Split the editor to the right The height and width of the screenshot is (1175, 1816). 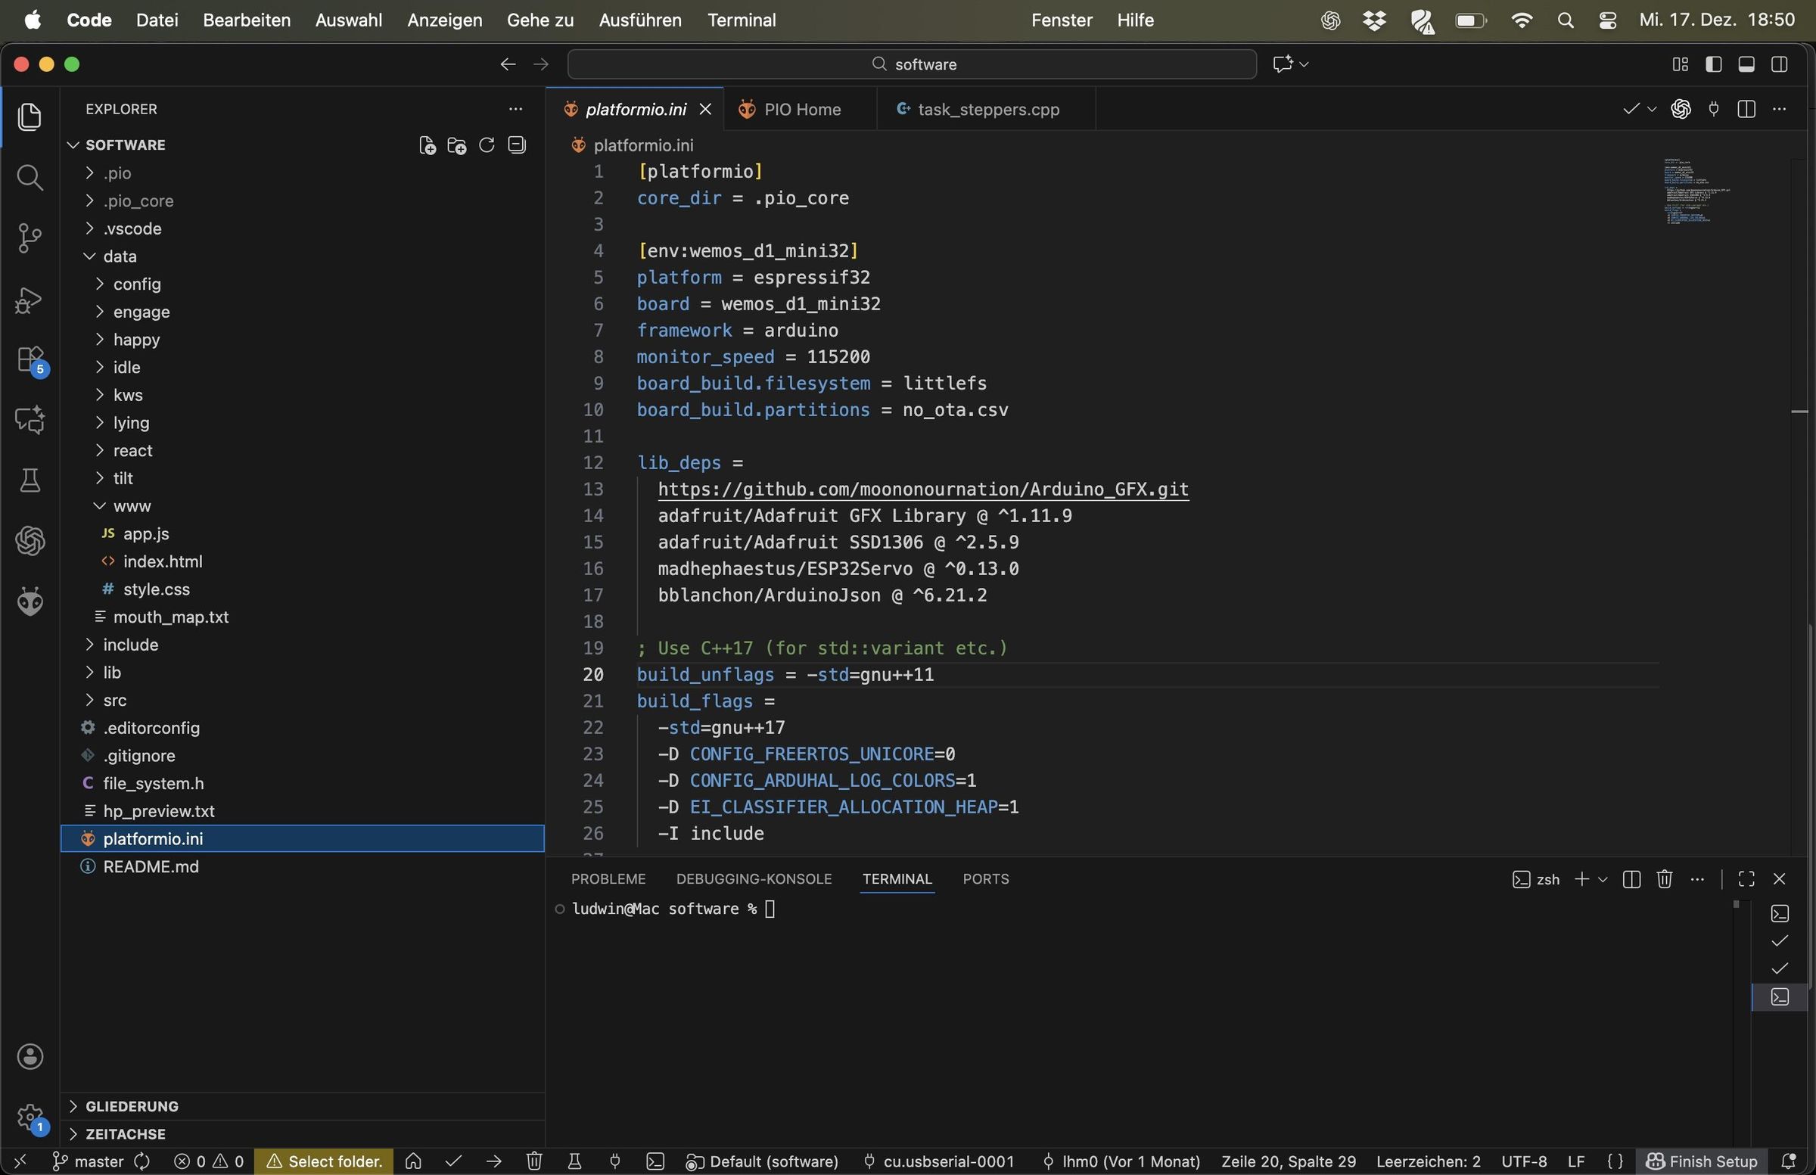coord(1746,109)
